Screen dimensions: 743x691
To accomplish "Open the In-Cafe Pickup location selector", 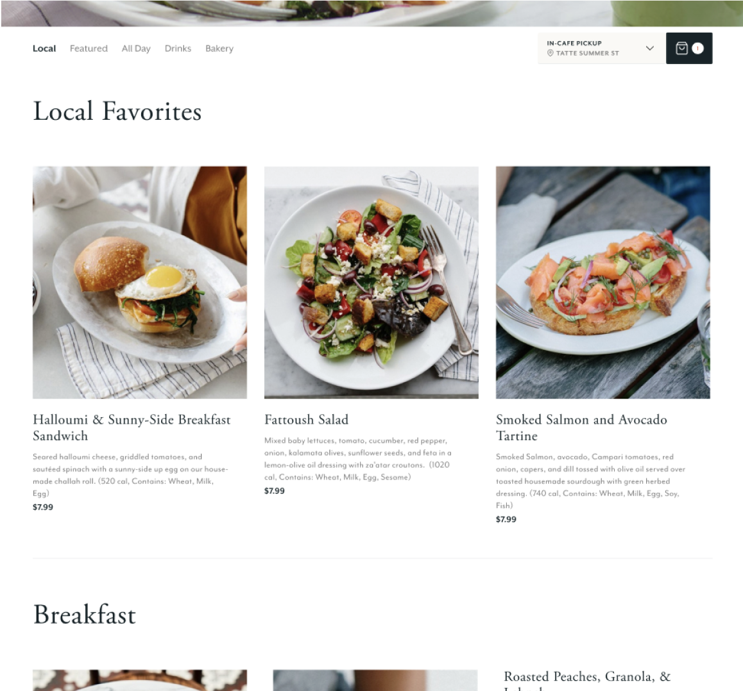I will pos(602,48).
